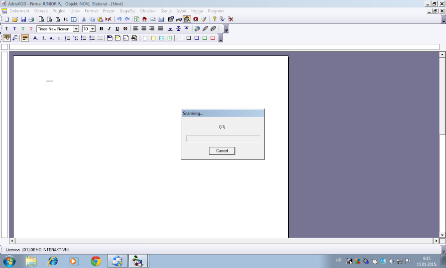Toggle Italic formatting

[109, 29]
